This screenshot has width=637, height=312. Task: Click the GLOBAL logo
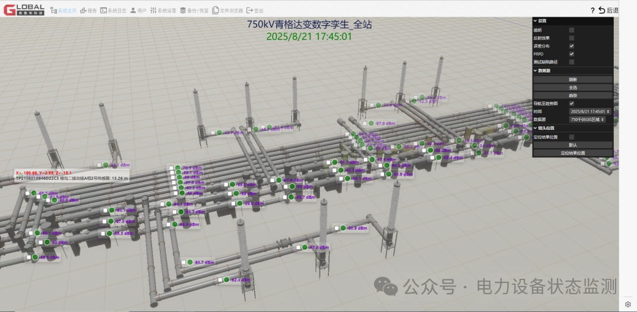[x=24, y=9]
